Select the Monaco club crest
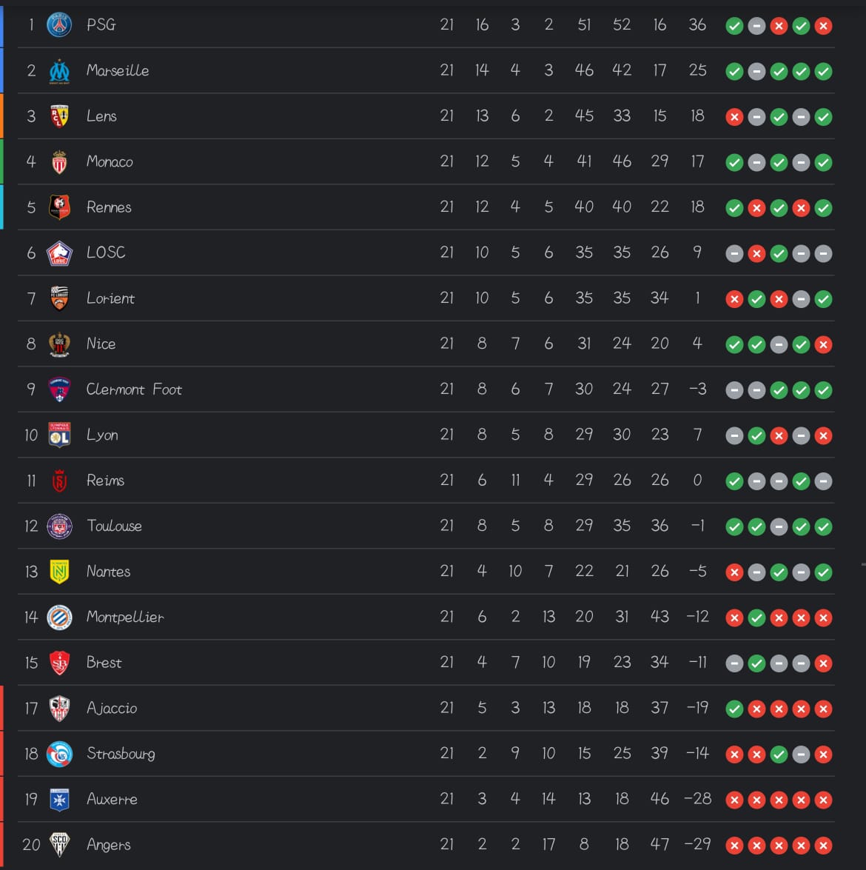Image resolution: width=866 pixels, height=870 pixels. (x=59, y=162)
